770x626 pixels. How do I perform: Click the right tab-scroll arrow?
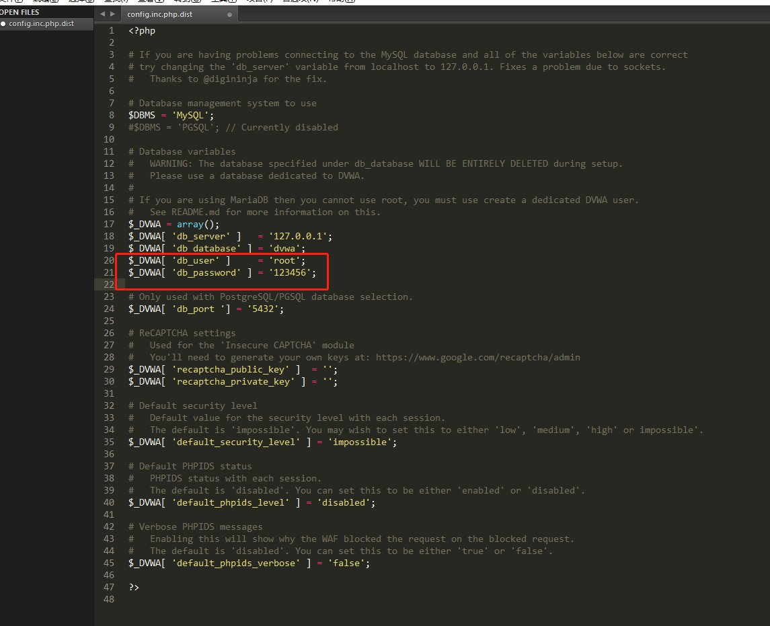pyautogui.click(x=112, y=13)
